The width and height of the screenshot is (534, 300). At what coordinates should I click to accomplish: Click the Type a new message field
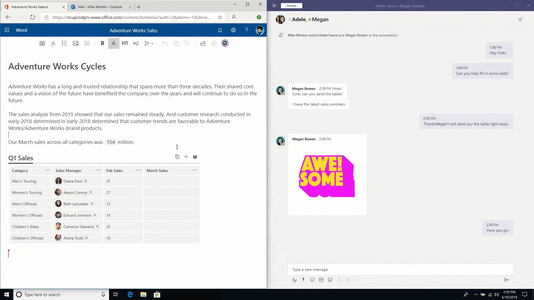click(400, 269)
